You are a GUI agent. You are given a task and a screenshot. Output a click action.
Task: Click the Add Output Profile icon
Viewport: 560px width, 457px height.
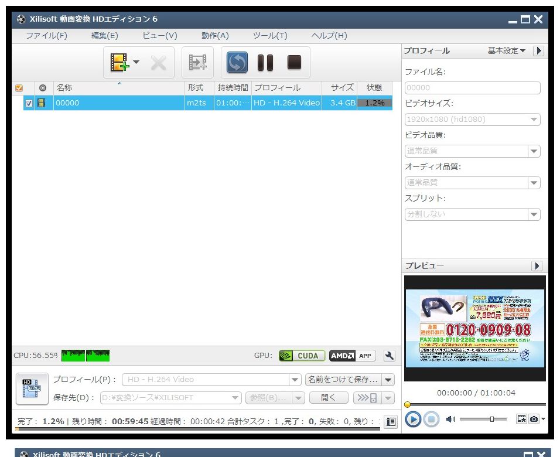[197, 62]
